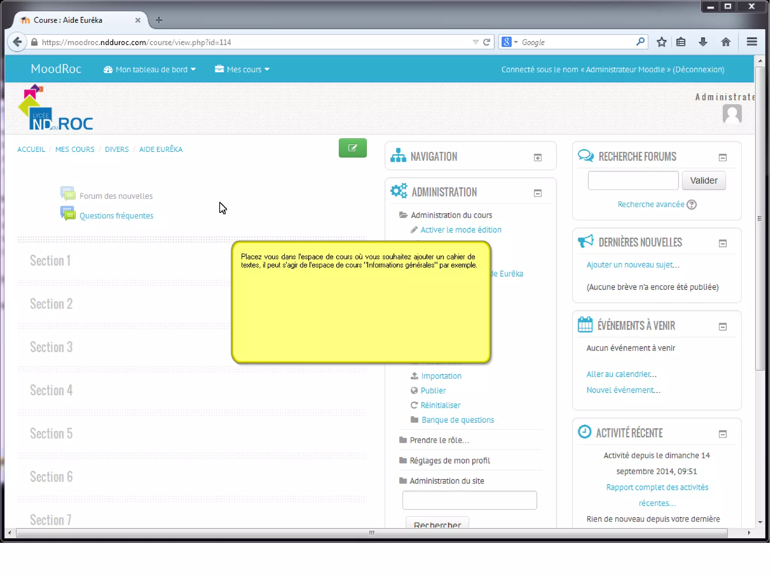Expand the Administration du site folder
This screenshot has width=770, height=577.
pyautogui.click(x=447, y=481)
